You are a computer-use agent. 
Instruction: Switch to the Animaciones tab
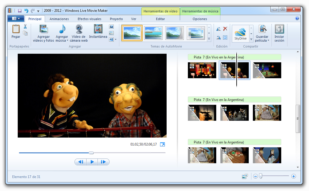(x=59, y=19)
